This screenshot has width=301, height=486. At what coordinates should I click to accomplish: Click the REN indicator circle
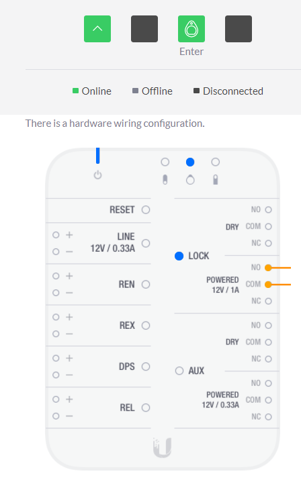146,285
